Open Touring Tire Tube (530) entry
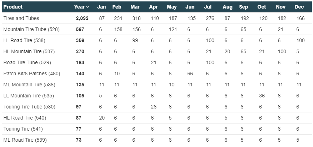 [29, 107]
